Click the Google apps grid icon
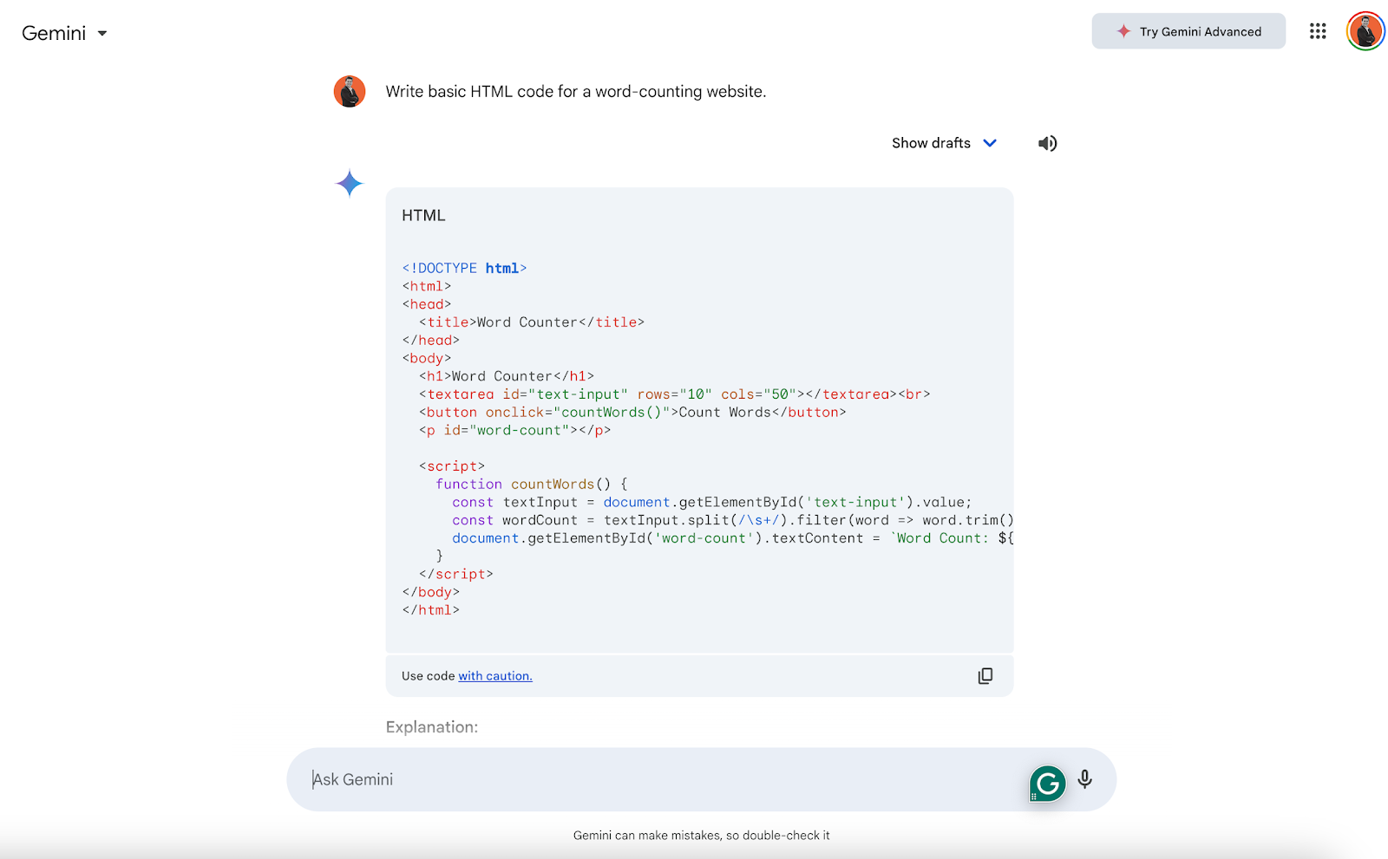Screen dimensions: 1388x859 1317,31
